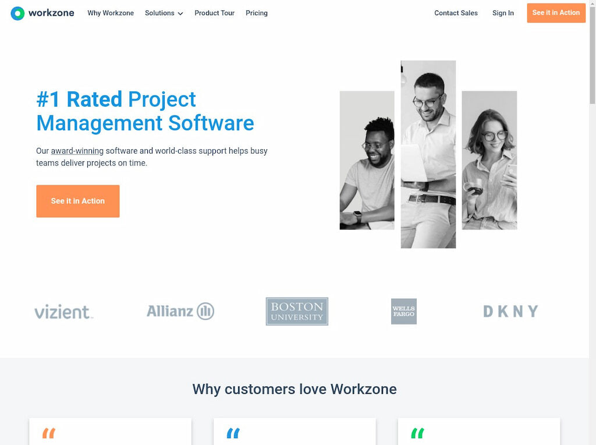The image size is (596, 445).
Task: Click the Boston University logo
Action: (x=296, y=311)
